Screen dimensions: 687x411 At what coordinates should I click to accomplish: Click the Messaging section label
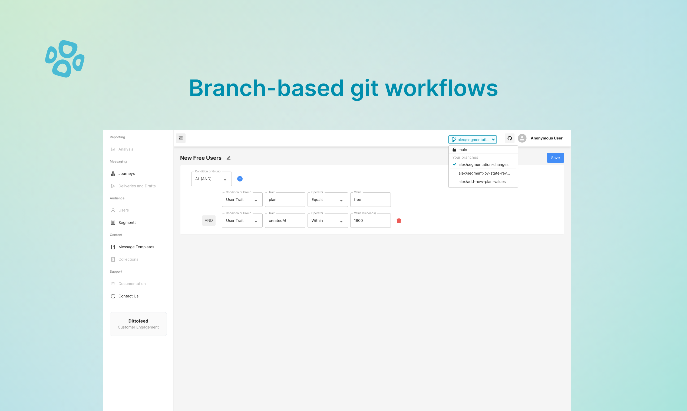coord(118,162)
